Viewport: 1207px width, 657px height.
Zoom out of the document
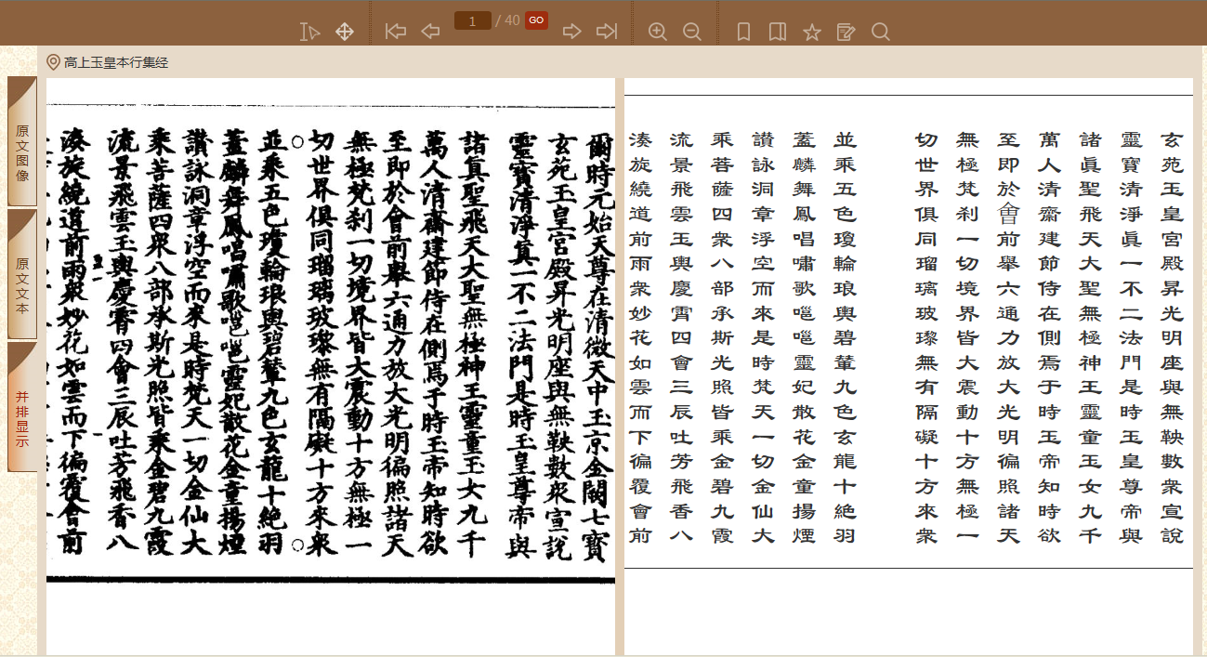[x=692, y=32]
